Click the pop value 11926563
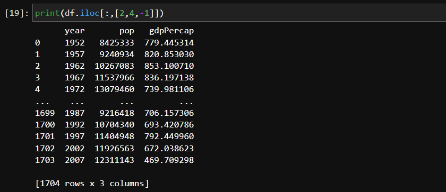 click(x=114, y=149)
